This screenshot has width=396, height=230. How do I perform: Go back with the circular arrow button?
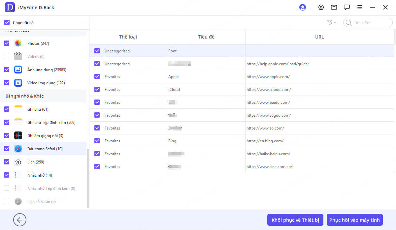[x=20, y=220]
